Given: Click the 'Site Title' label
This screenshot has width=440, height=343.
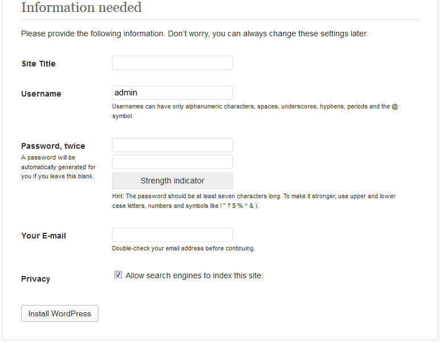Looking at the screenshot, I should click(x=38, y=64).
